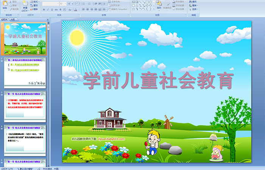Screen dimensions: 265x170
Task: Open the Font group dialog launcher
Action: coord(79,15)
